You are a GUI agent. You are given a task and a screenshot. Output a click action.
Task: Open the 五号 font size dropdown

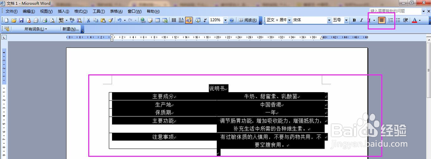click(346, 20)
